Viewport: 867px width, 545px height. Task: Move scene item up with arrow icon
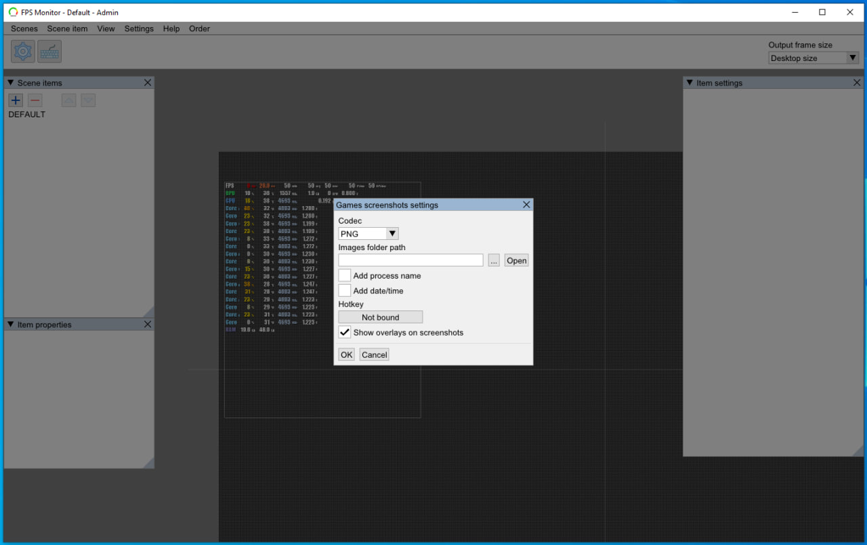[x=69, y=100]
